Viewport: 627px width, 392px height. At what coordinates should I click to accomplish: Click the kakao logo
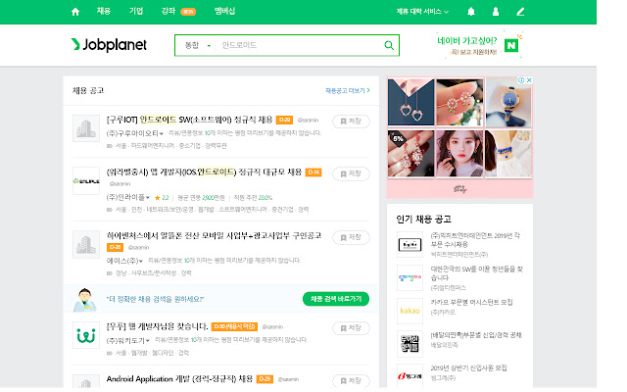tap(410, 311)
